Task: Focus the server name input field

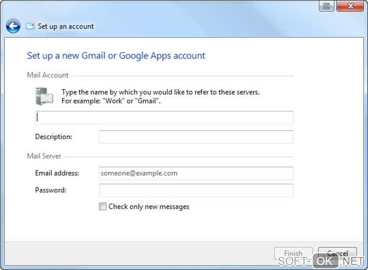Action: (x=164, y=117)
